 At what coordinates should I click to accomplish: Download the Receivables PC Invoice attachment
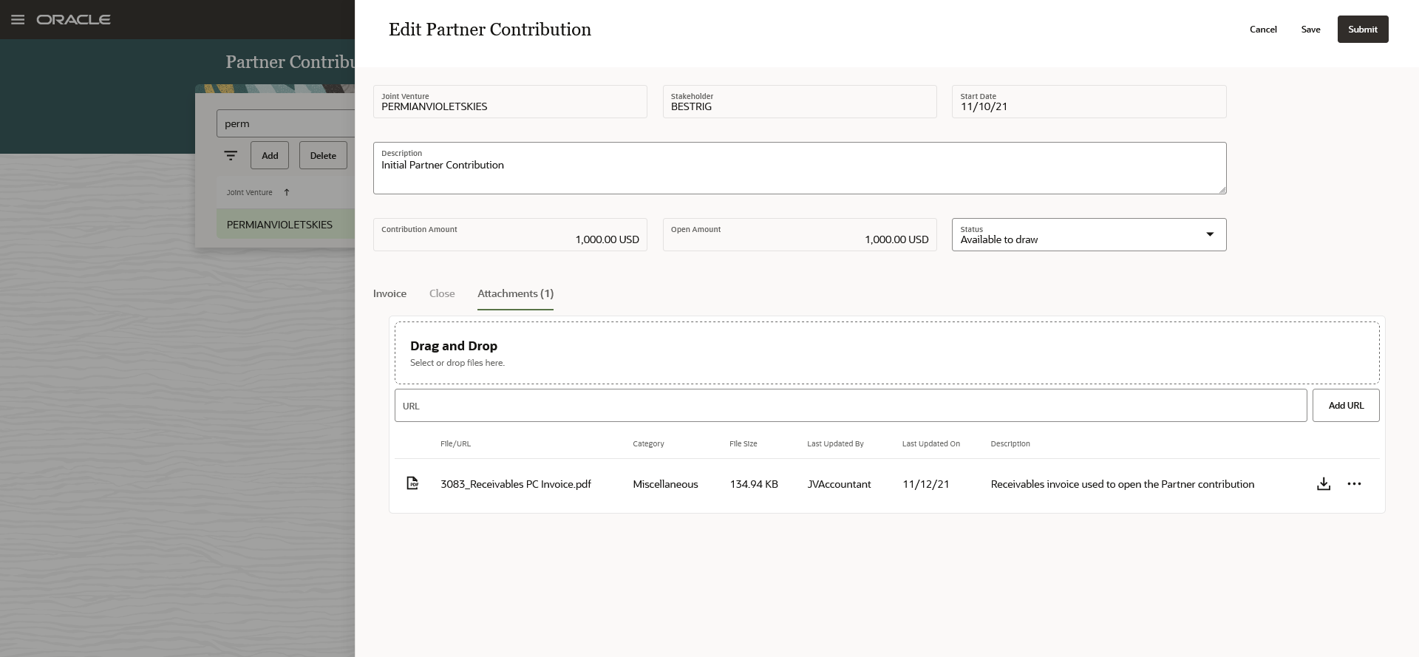tap(1324, 484)
